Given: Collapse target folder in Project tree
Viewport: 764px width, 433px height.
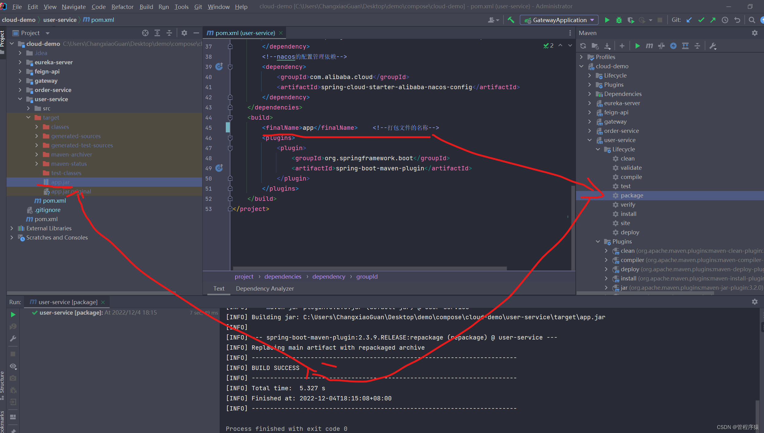Looking at the screenshot, I should click(x=28, y=117).
